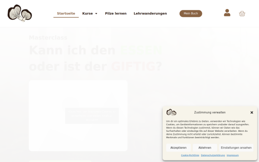The width and height of the screenshot is (259, 162).
Task: Open the Pilze lernen page
Action: pyautogui.click(x=116, y=13)
